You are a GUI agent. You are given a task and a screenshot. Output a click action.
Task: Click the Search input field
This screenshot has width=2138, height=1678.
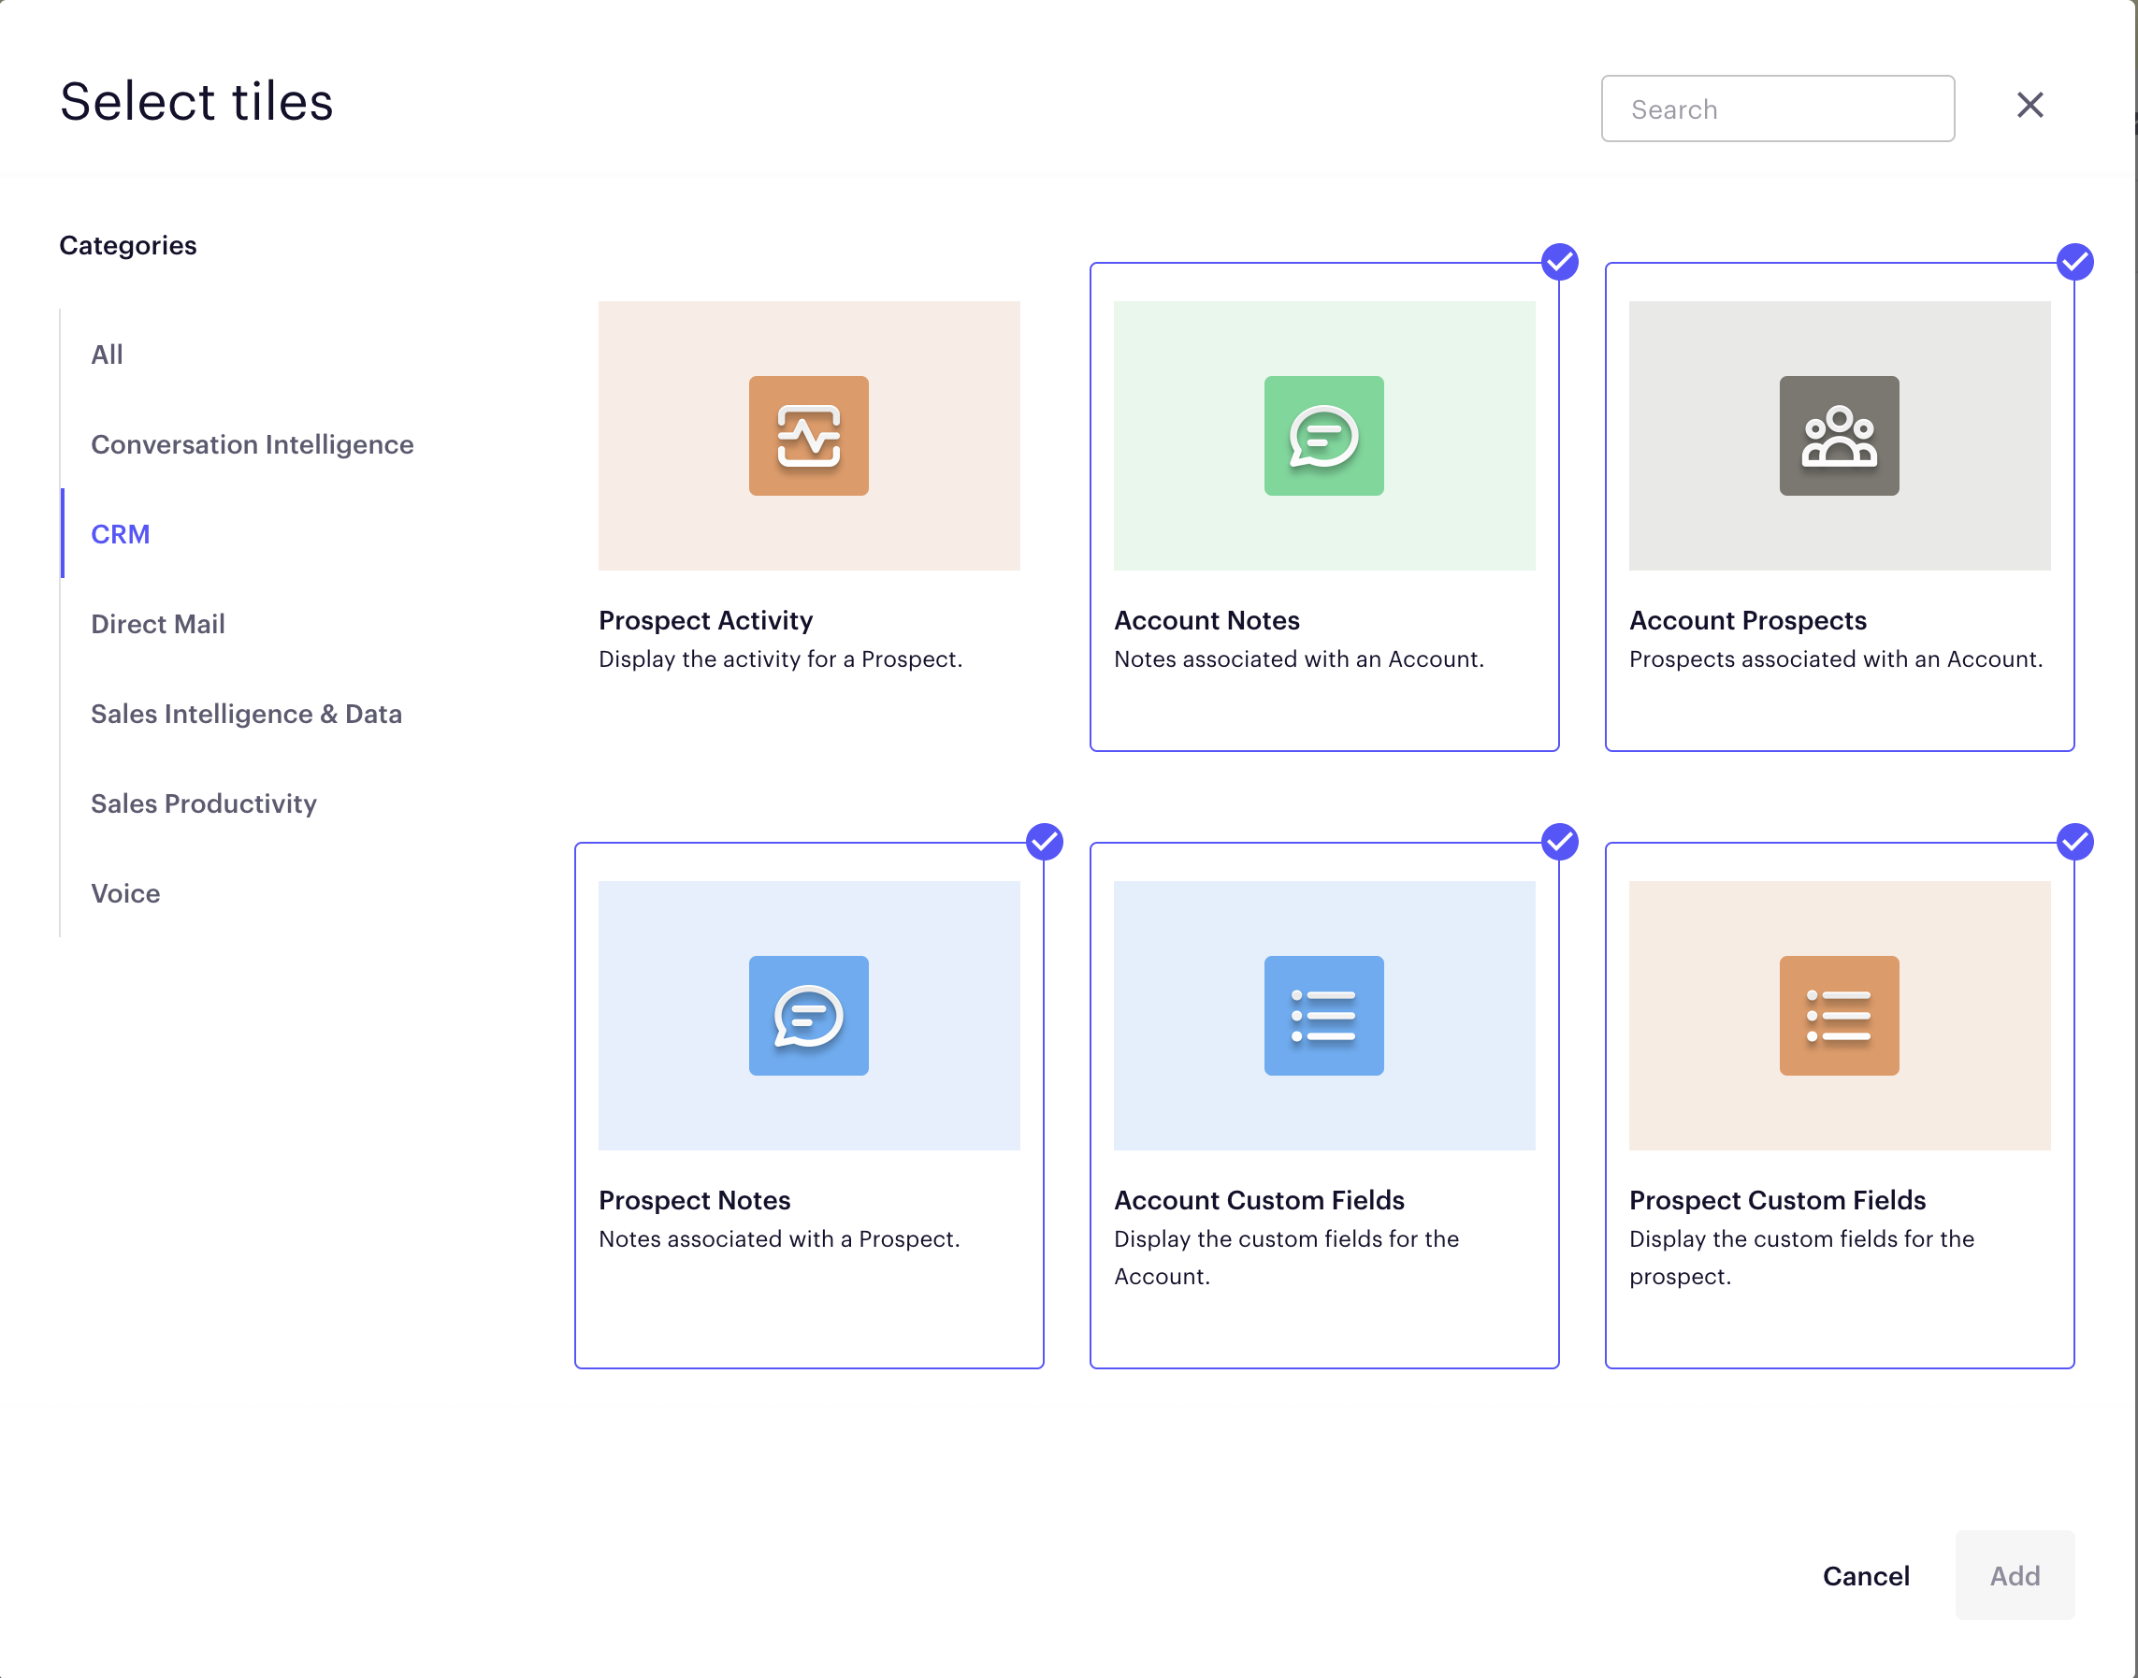pyautogui.click(x=1777, y=108)
